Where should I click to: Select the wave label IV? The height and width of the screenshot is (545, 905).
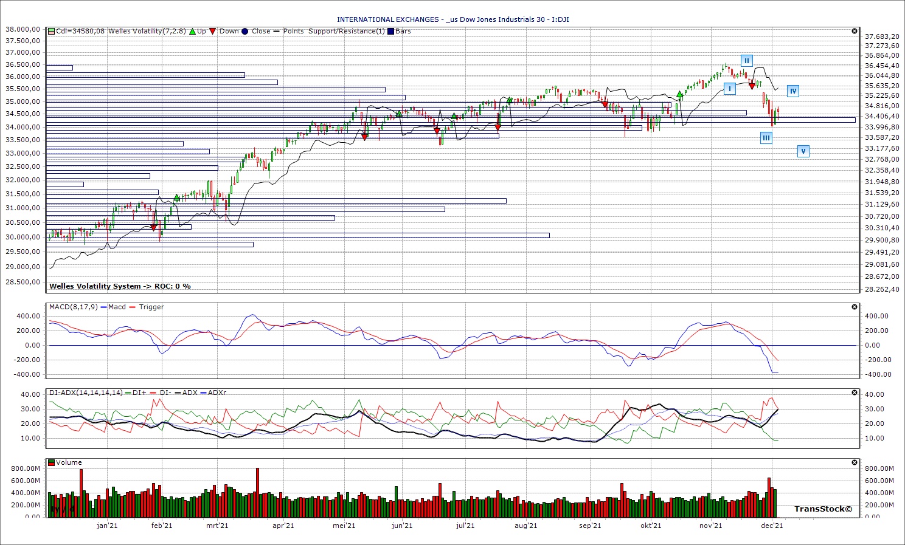click(x=792, y=91)
